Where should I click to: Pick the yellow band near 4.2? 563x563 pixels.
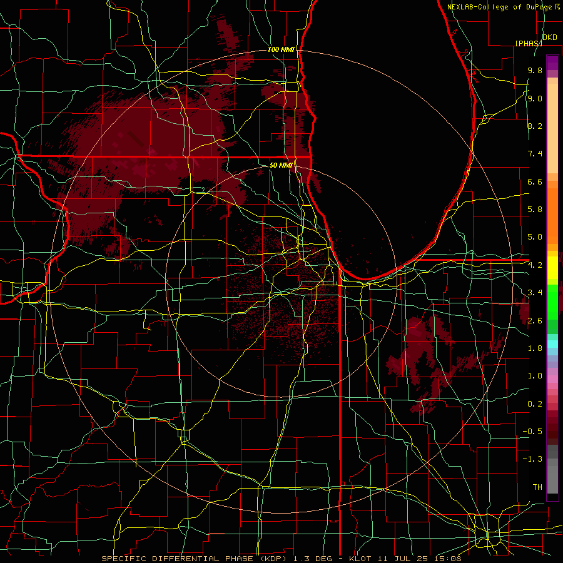pyautogui.click(x=552, y=268)
